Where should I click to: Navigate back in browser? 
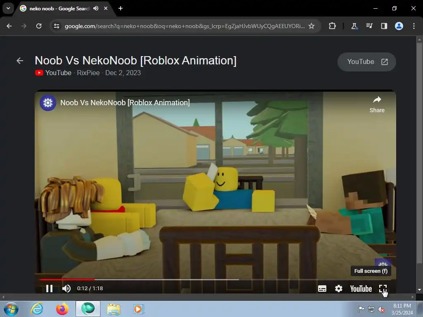pyautogui.click(x=9, y=26)
